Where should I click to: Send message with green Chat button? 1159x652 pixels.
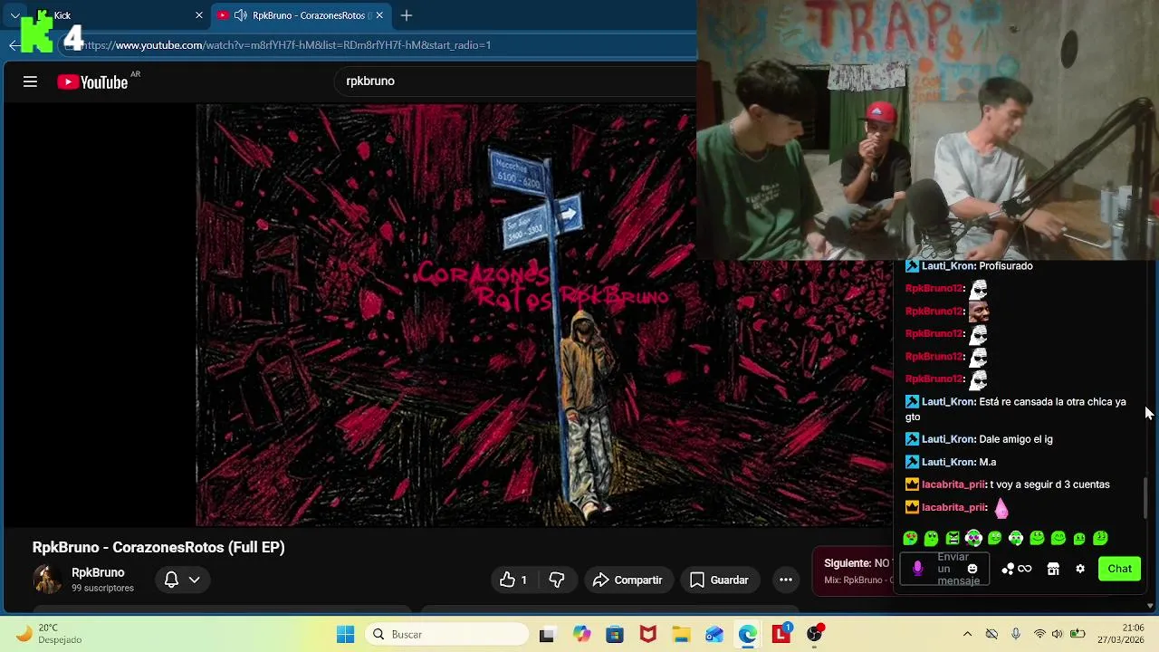[x=1120, y=569]
